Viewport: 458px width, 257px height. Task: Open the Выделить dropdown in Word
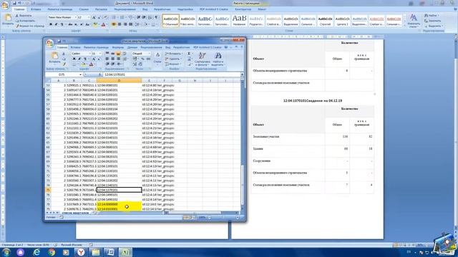pos(433,26)
